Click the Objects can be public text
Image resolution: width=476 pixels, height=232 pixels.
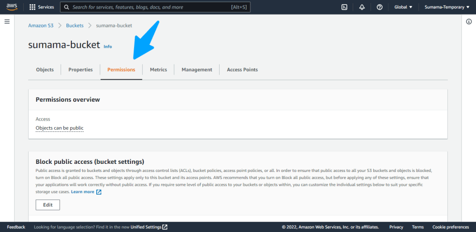point(59,128)
